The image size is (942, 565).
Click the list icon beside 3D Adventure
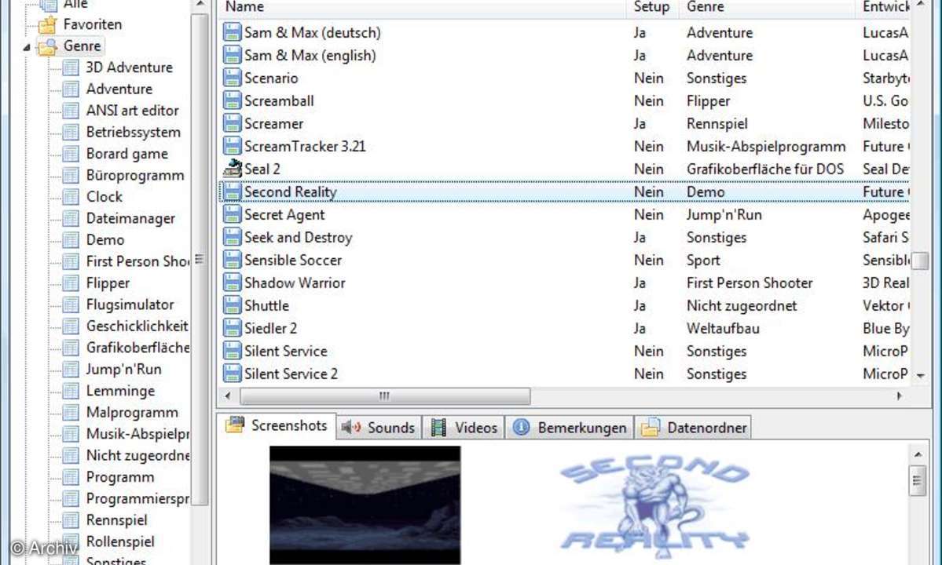point(71,67)
